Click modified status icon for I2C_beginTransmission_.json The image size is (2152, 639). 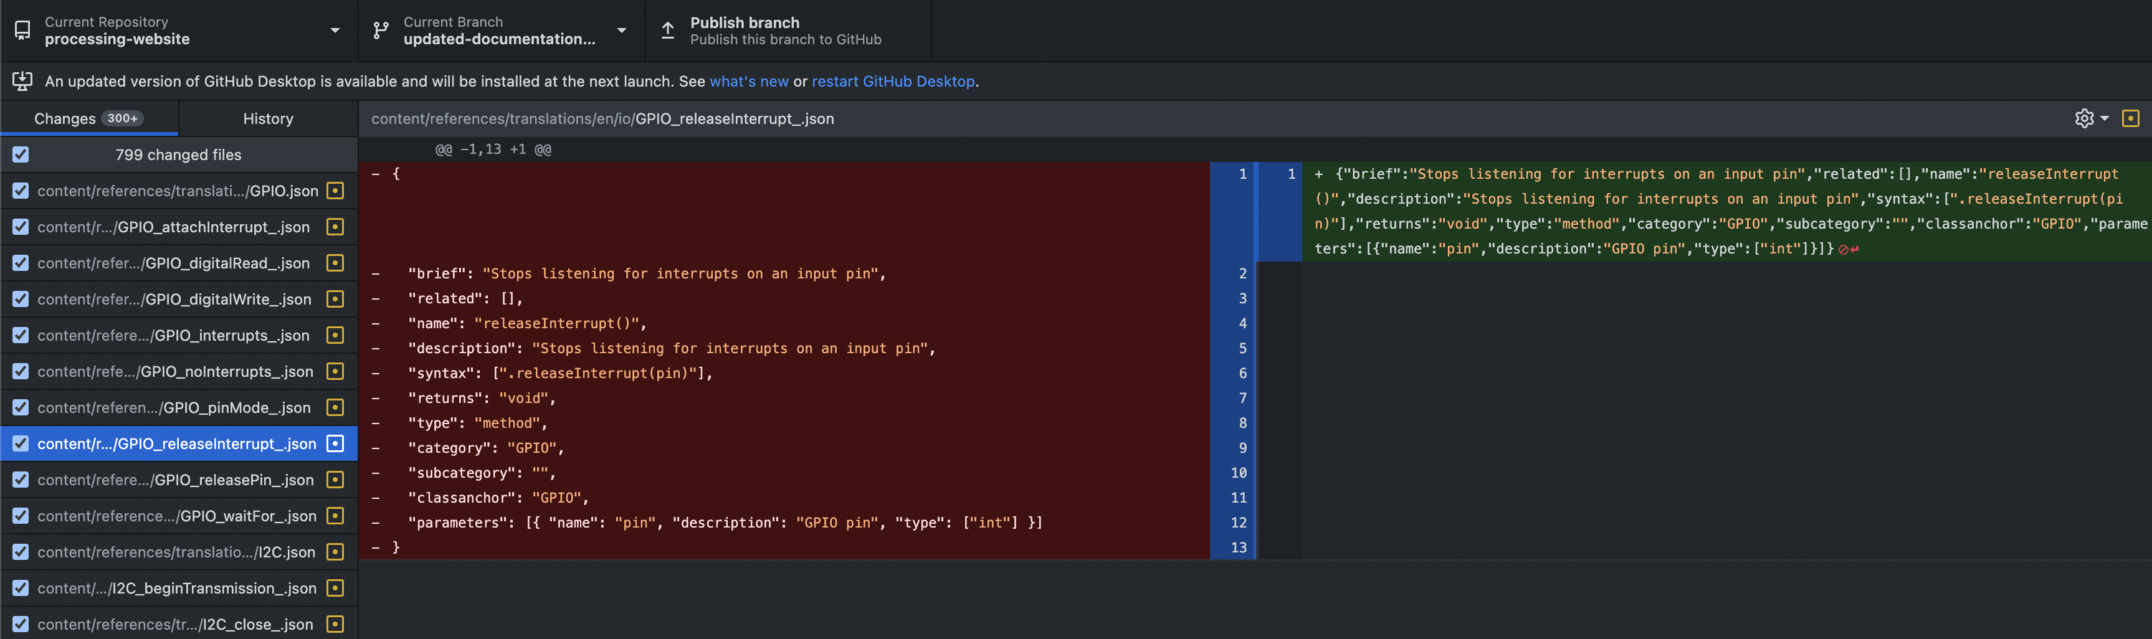[335, 588]
